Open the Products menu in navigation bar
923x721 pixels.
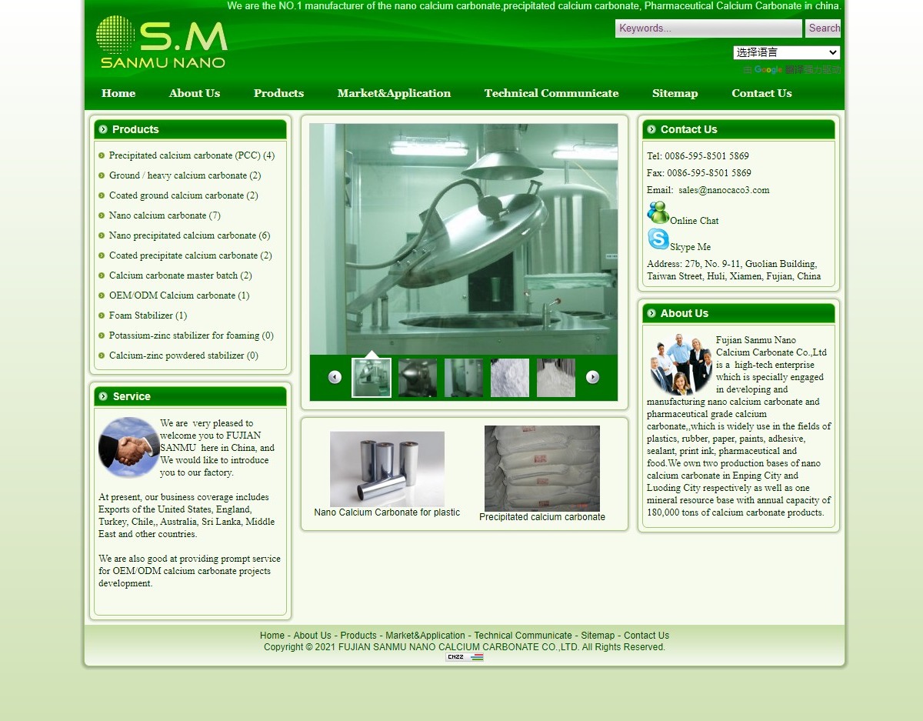click(x=278, y=93)
